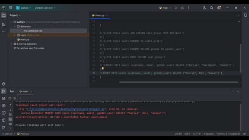Viewport: 249px width, 140px height.
Task: Click the yellow lightbulb intention icon
Action: (103, 68)
